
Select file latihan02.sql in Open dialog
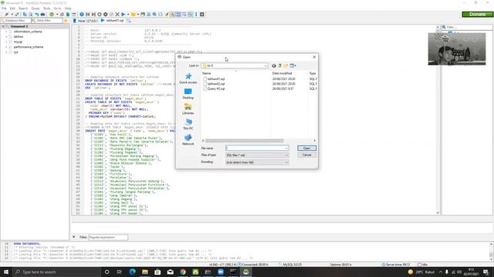point(216,84)
